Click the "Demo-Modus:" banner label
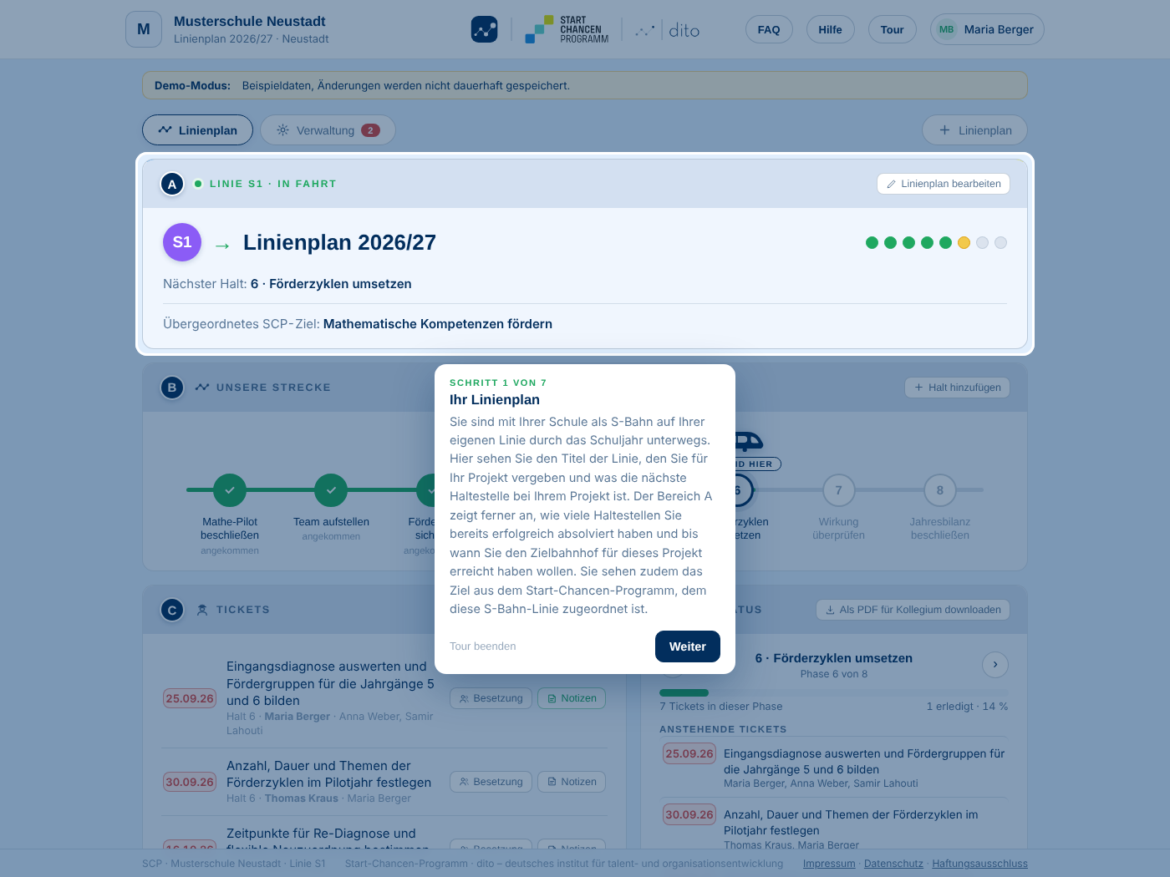The image size is (1170, 877). [192, 85]
